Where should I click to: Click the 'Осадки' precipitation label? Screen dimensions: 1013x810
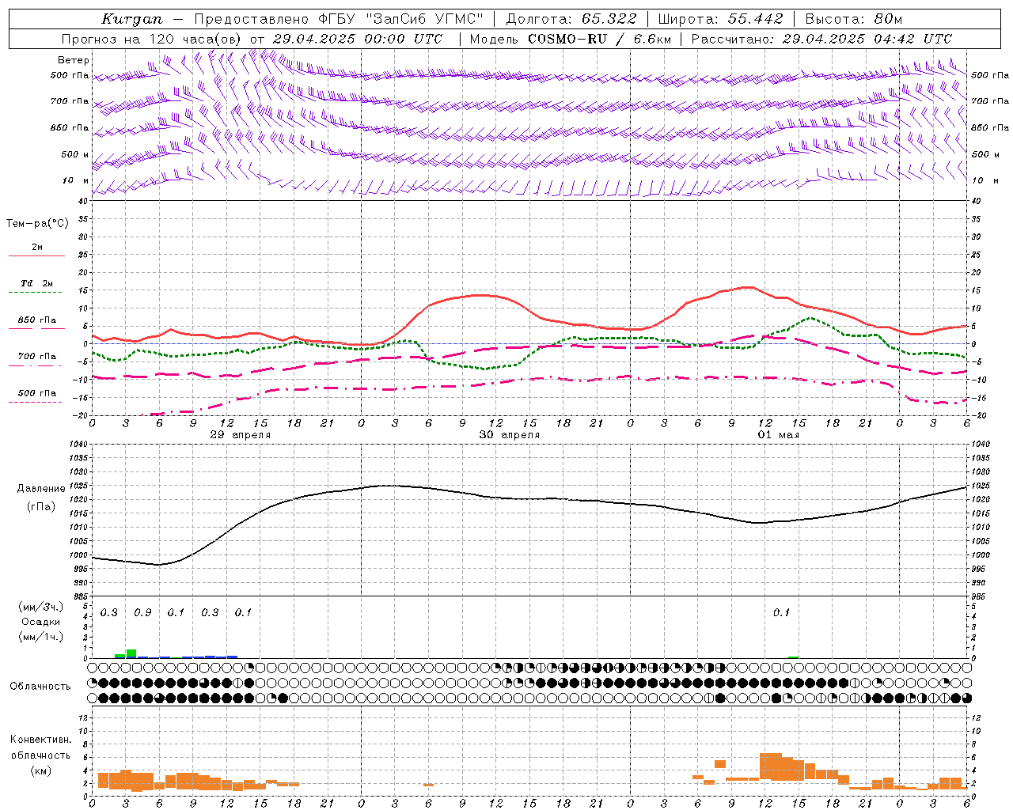click(x=40, y=622)
